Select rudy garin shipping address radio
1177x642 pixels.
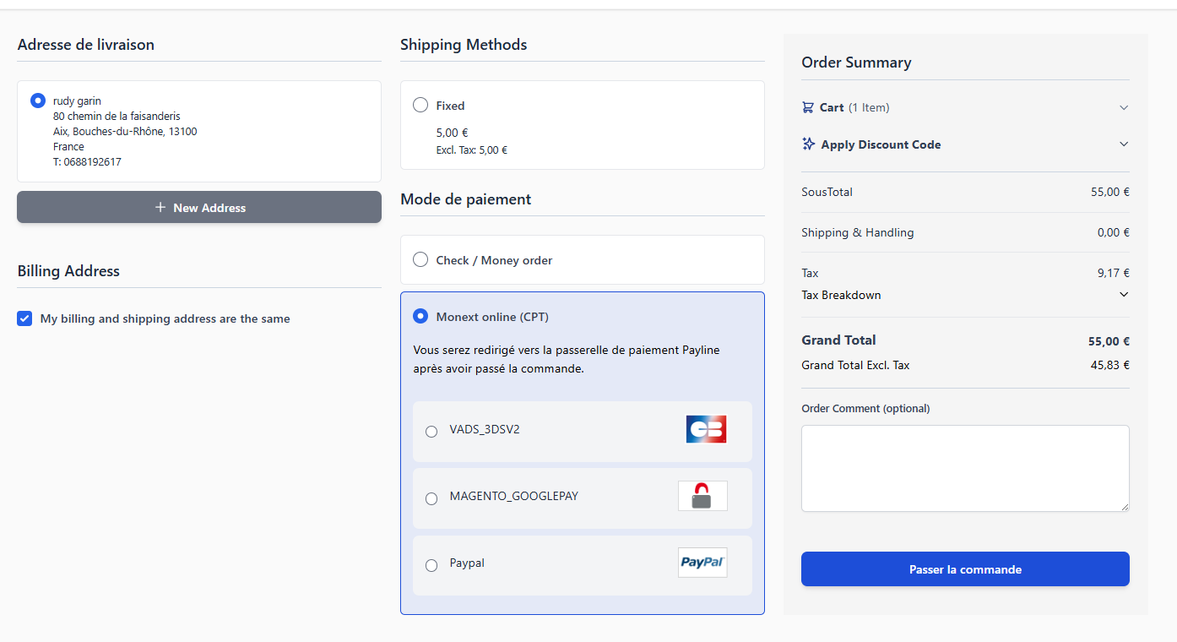pos(38,101)
